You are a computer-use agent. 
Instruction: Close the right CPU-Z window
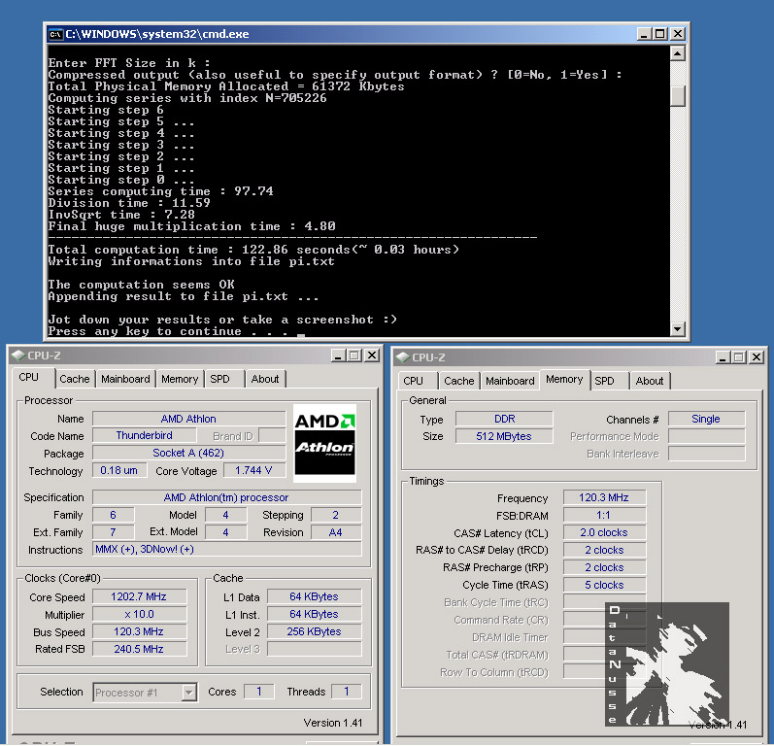[757, 357]
